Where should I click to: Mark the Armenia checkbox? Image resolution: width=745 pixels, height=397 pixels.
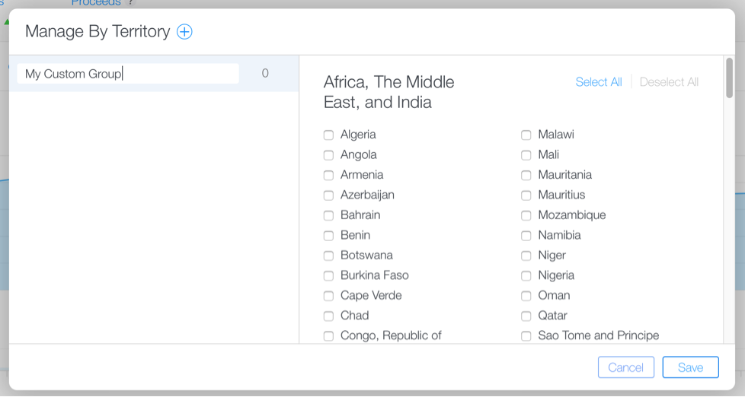point(328,175)
